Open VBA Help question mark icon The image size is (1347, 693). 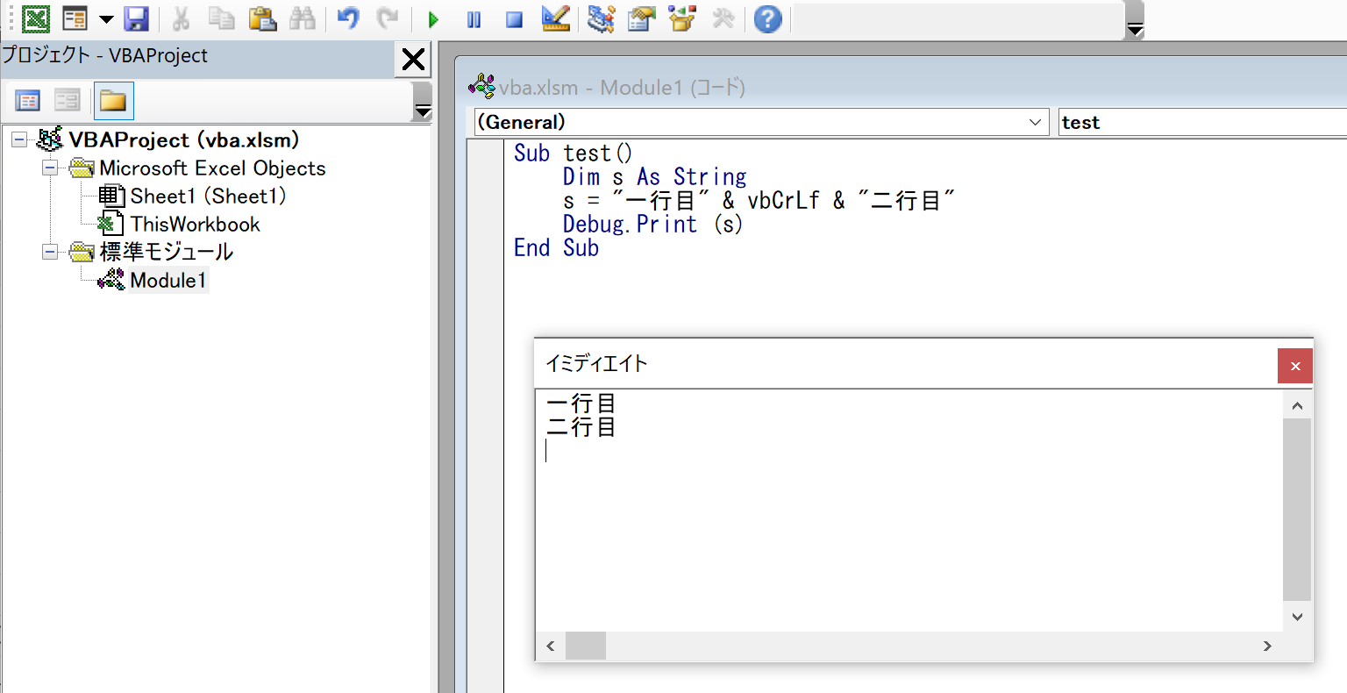coord(768,18)
